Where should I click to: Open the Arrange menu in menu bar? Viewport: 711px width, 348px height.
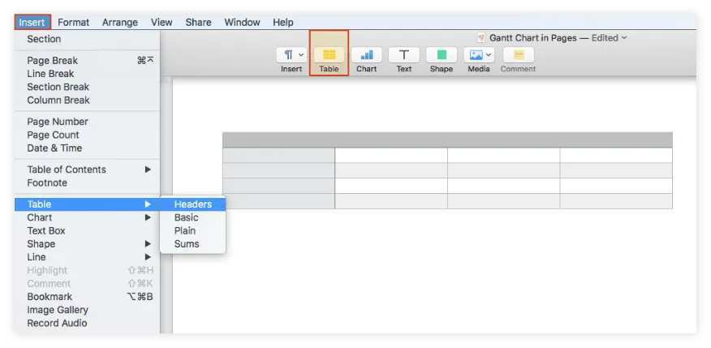pos(119,23)
